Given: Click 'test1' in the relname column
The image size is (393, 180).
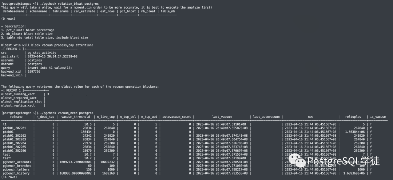Looking at the screenshot, I should pos(7,158).
